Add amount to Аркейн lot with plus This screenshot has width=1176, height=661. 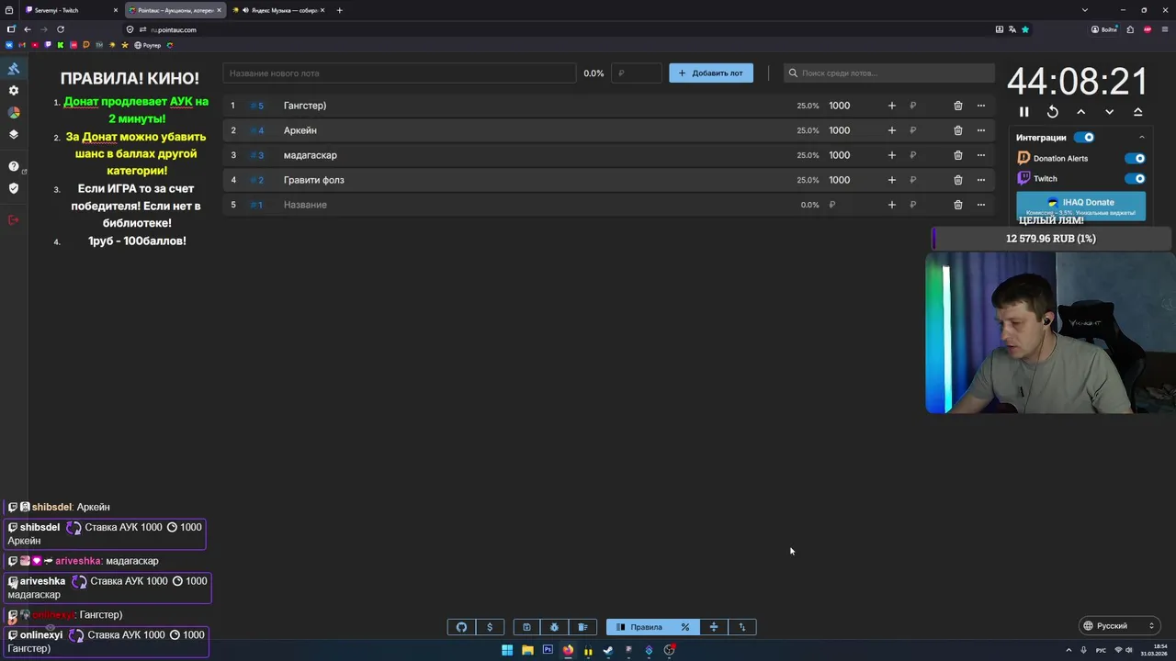pyautogui.click(x=892, y=130)
